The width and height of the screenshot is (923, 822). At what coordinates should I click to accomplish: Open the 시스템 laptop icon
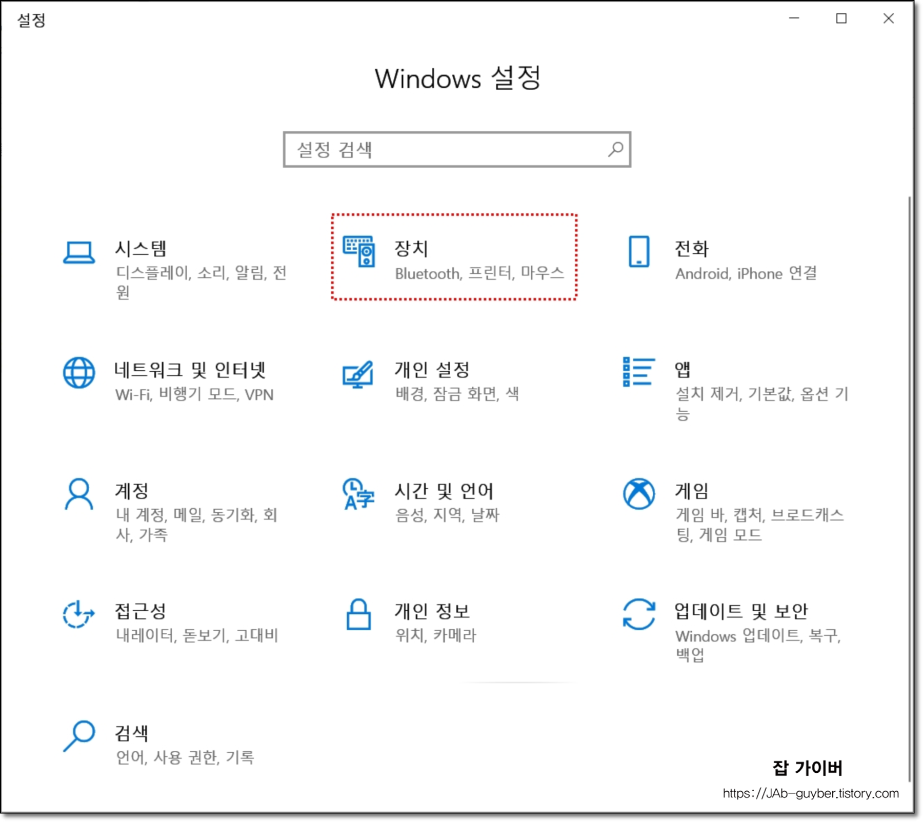[x=78, y=252]
